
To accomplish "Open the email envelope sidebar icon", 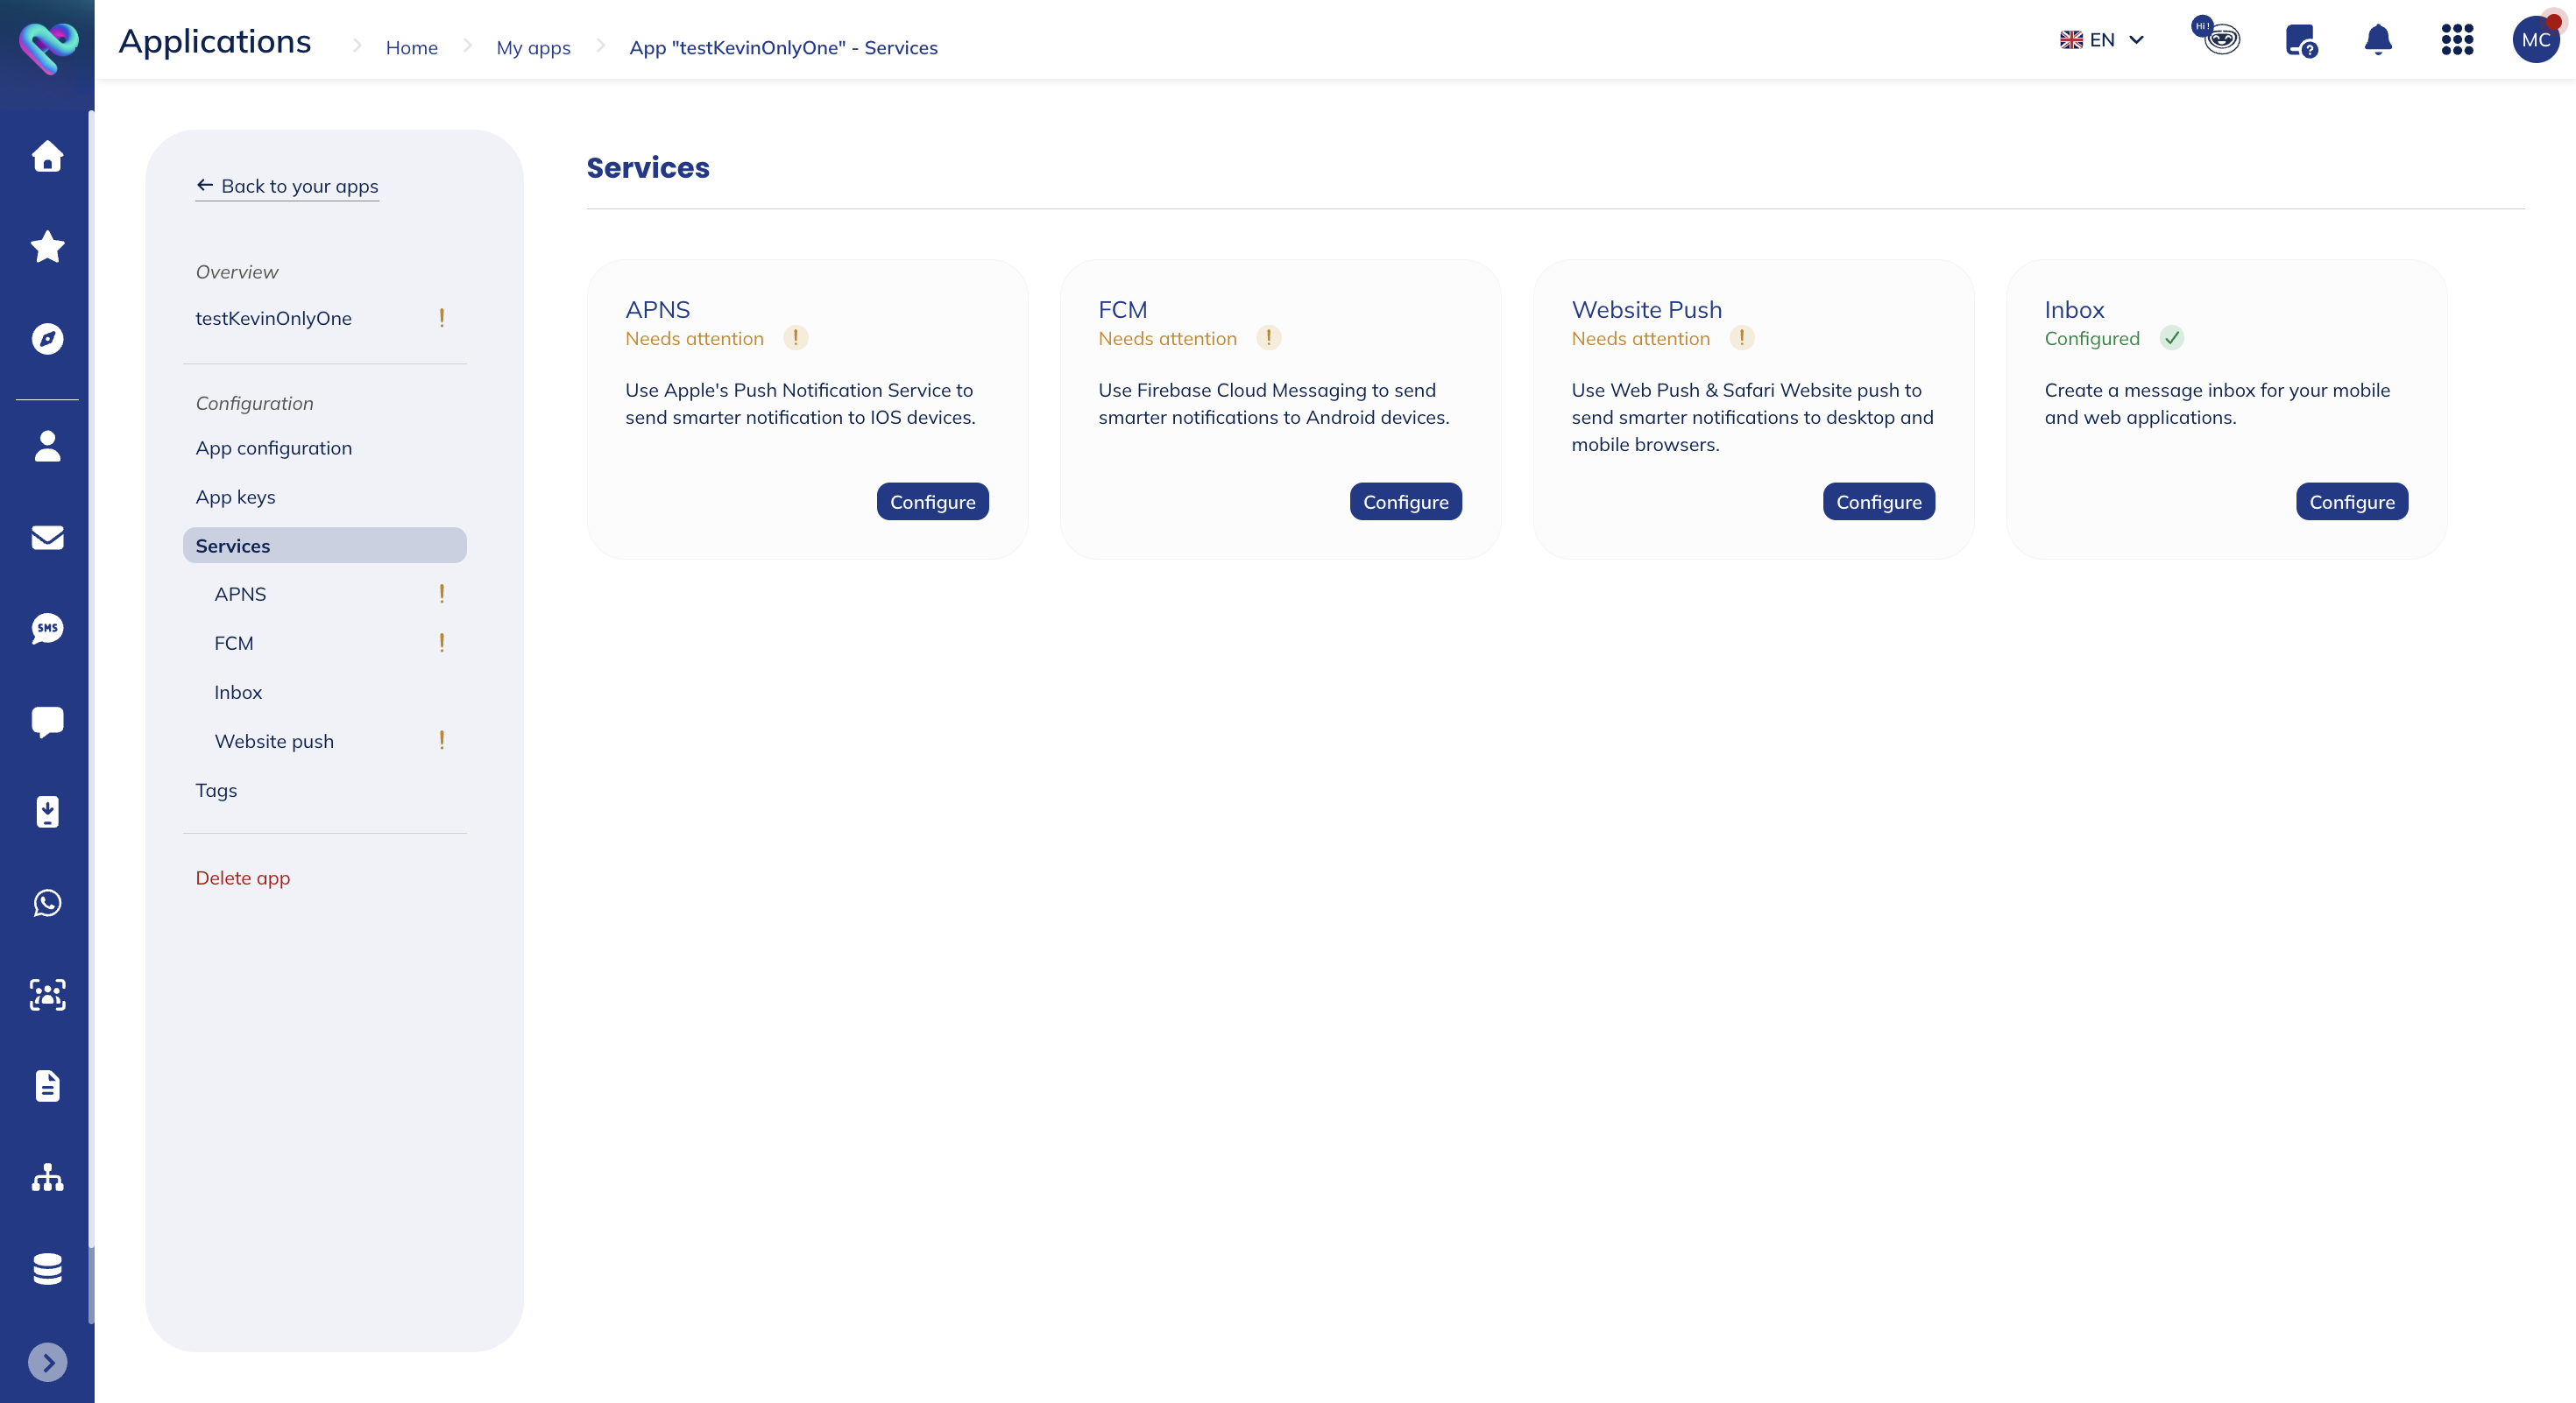I will (47, 538).
